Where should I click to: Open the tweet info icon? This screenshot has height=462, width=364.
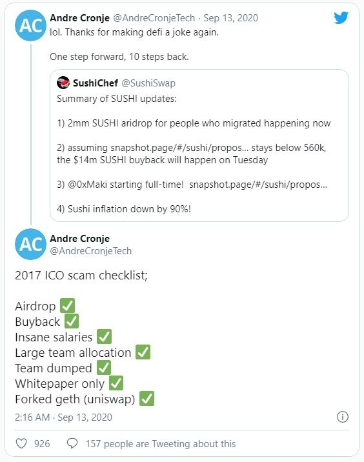point(343,417)
